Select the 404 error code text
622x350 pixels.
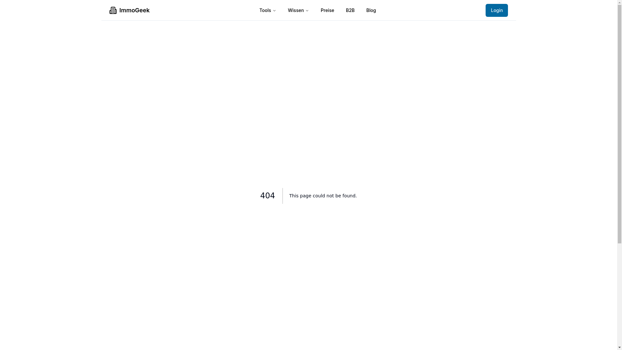(x=268, y=196)
